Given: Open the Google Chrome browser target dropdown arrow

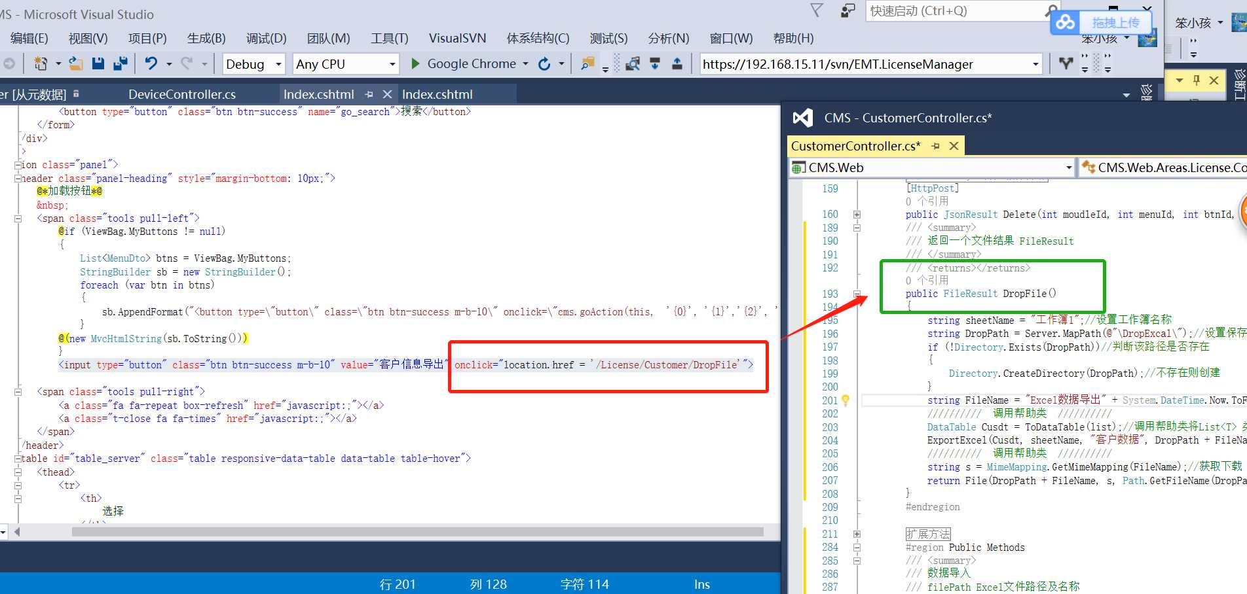Looking at the screenshot, I should point(525,63).
